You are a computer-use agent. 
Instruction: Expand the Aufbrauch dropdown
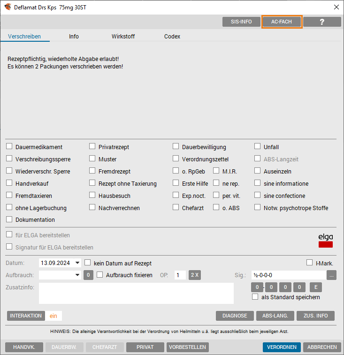pos(77,275)
